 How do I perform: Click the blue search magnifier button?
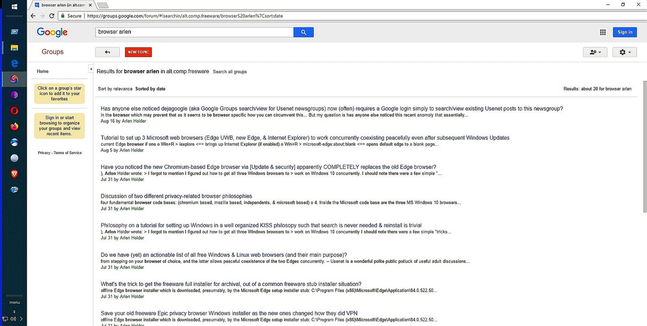click(304, 32)
